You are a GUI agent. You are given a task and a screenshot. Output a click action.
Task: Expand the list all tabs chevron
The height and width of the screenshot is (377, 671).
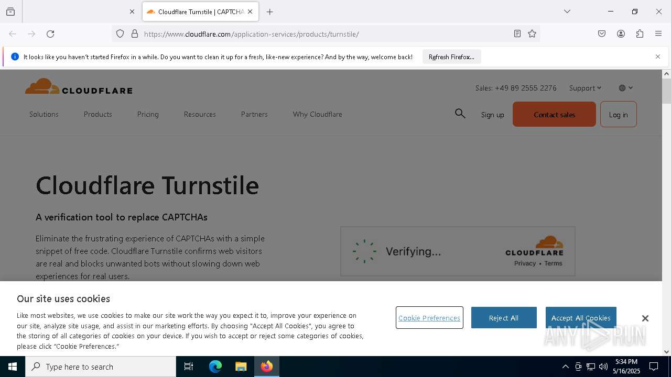(x=567, y=12)
